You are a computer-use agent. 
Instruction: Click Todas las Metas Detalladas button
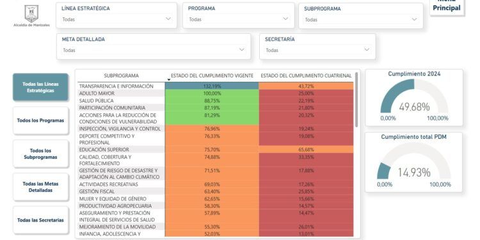[x=40, y=187]
